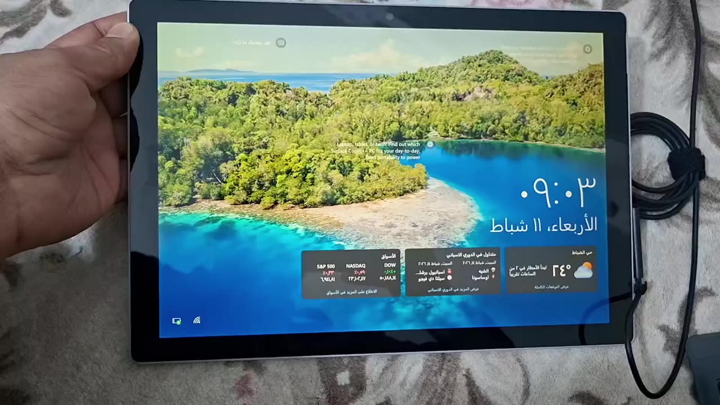Open the see more markets link
Screen dimensions: 720x405
click(x=352, y=292)
